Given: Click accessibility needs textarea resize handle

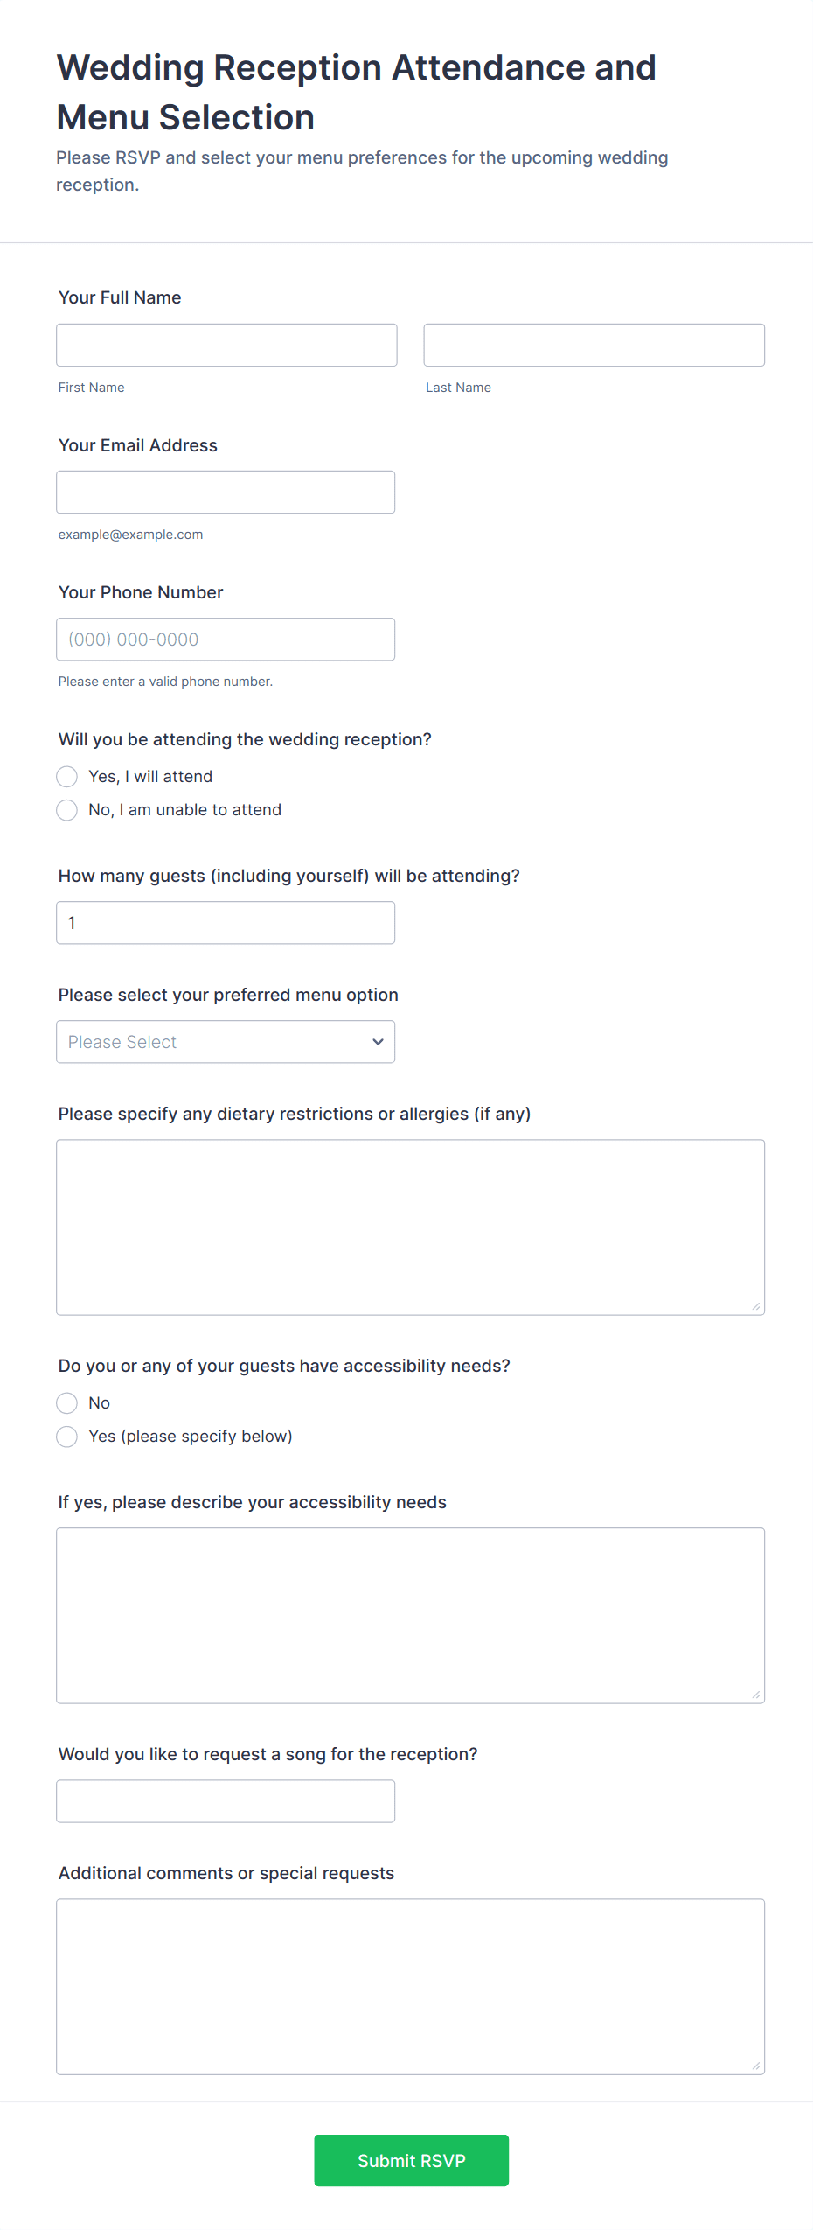Looking at the screenshot, I should click(x=756, y=1695).
